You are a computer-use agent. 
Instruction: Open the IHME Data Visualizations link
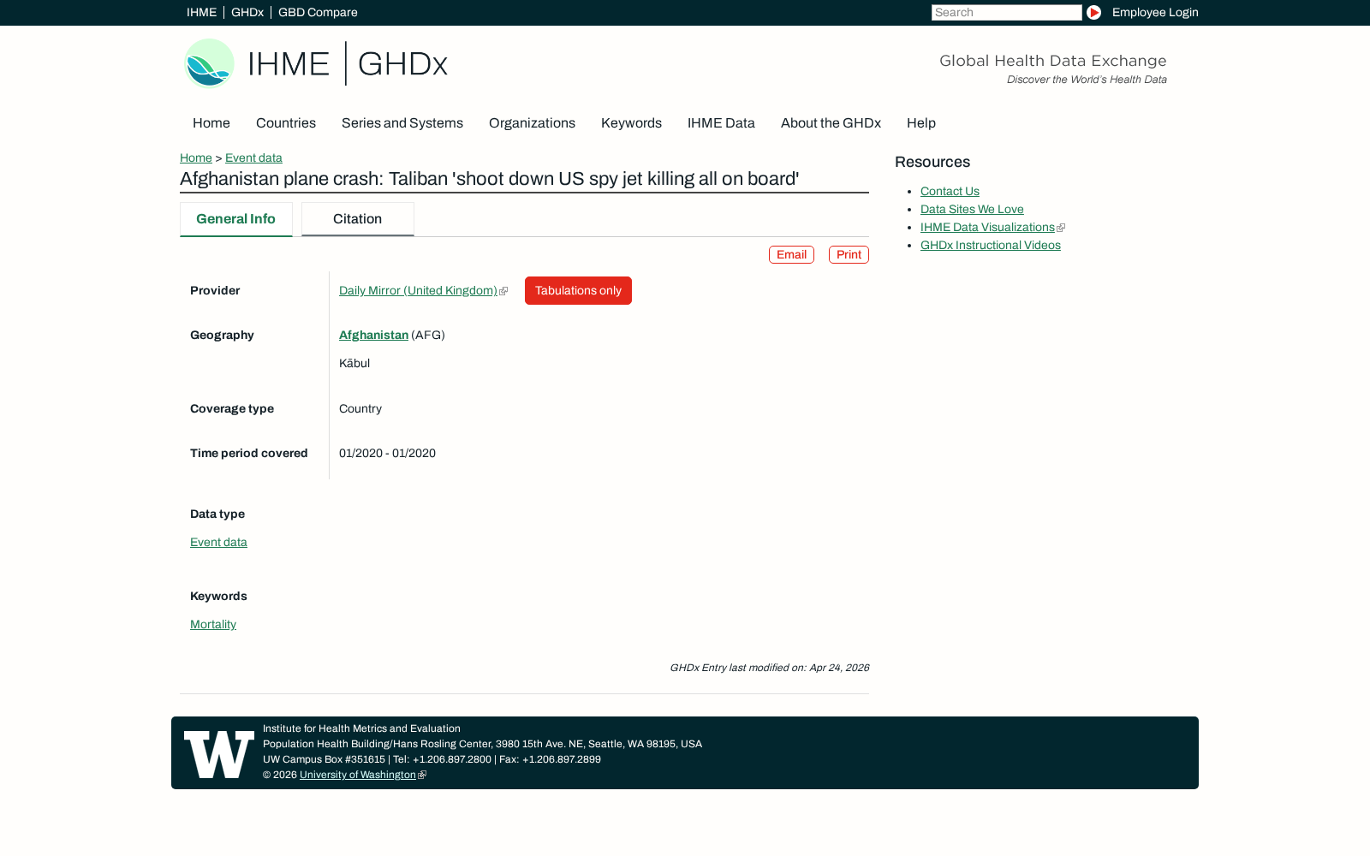point(987,228)
